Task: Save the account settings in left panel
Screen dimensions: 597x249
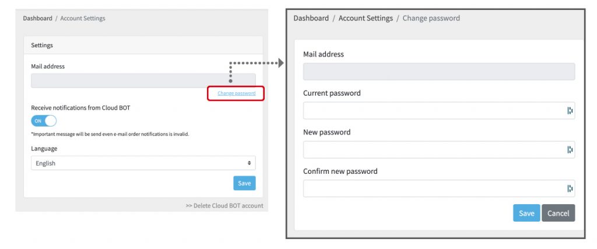Action: 244,183
